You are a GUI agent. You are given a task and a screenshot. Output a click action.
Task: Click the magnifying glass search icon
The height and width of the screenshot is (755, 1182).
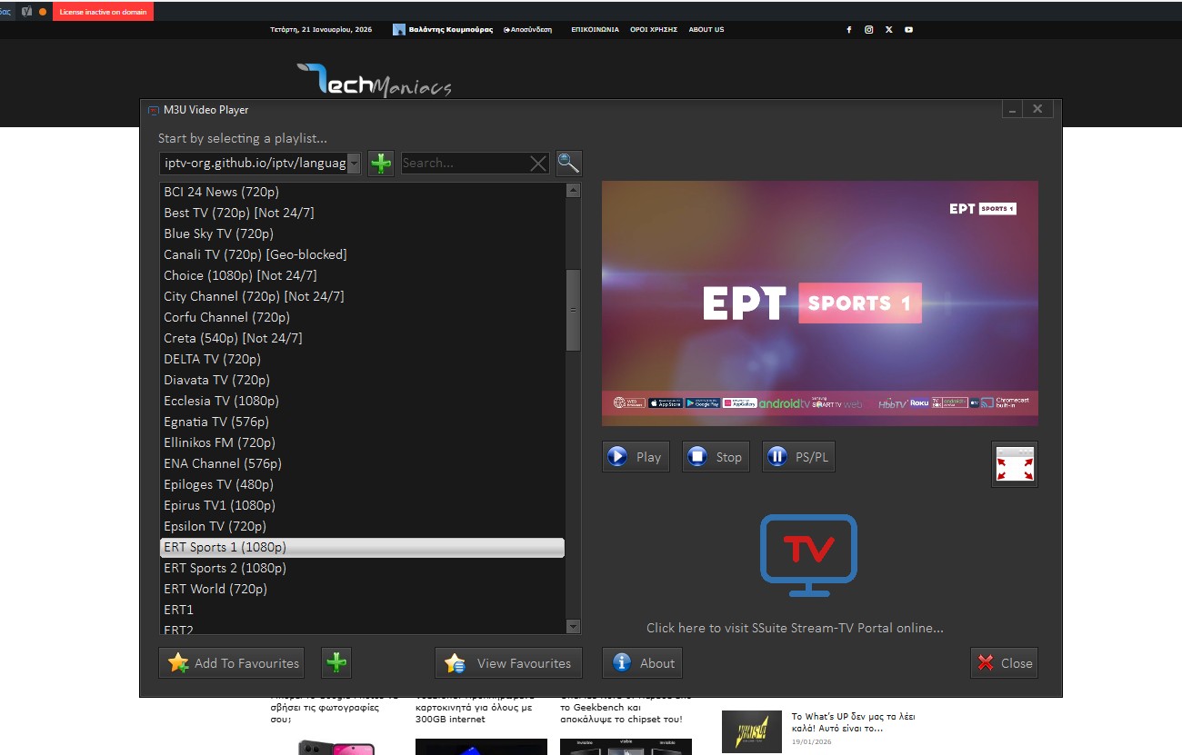coord(568,164)
